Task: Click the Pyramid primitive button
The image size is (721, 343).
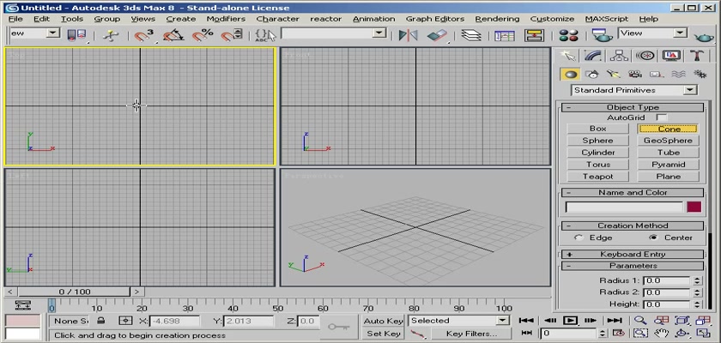Action: click(668, 165)
